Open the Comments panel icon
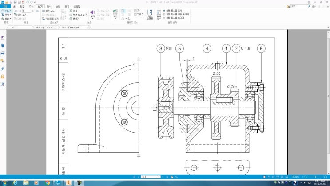 pos(3,61)
